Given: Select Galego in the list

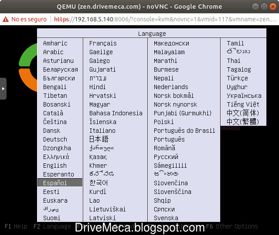Looking at the screenshot, I should (99, 61).
